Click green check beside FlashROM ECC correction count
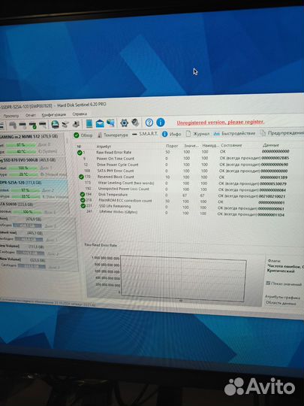Viewport: 304px width, 406px height. (83, 200)
